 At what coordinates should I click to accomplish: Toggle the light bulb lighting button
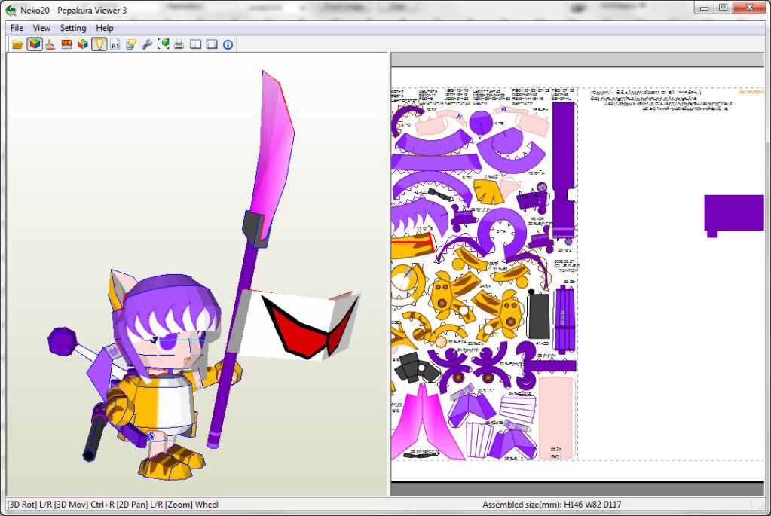(x=99, y=44)
